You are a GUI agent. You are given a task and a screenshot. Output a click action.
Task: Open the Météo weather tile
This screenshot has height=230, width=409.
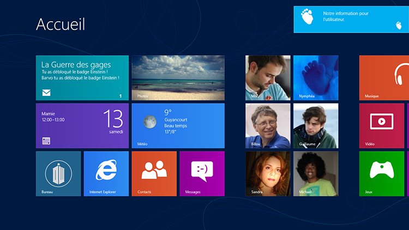pos(178,125)
